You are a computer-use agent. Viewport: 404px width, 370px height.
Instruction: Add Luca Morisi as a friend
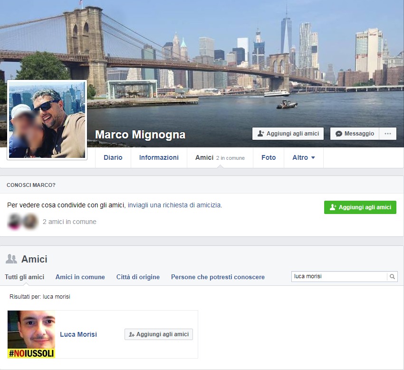(x=159, y=334)
